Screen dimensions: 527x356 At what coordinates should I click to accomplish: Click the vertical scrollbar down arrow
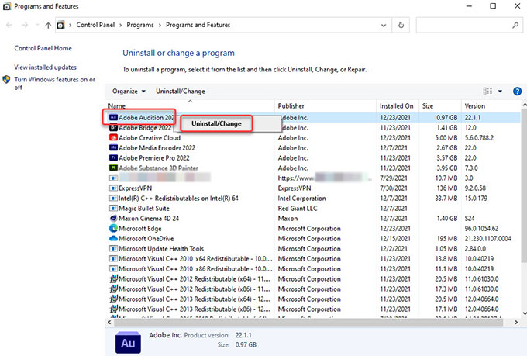(x=525, y=313)
